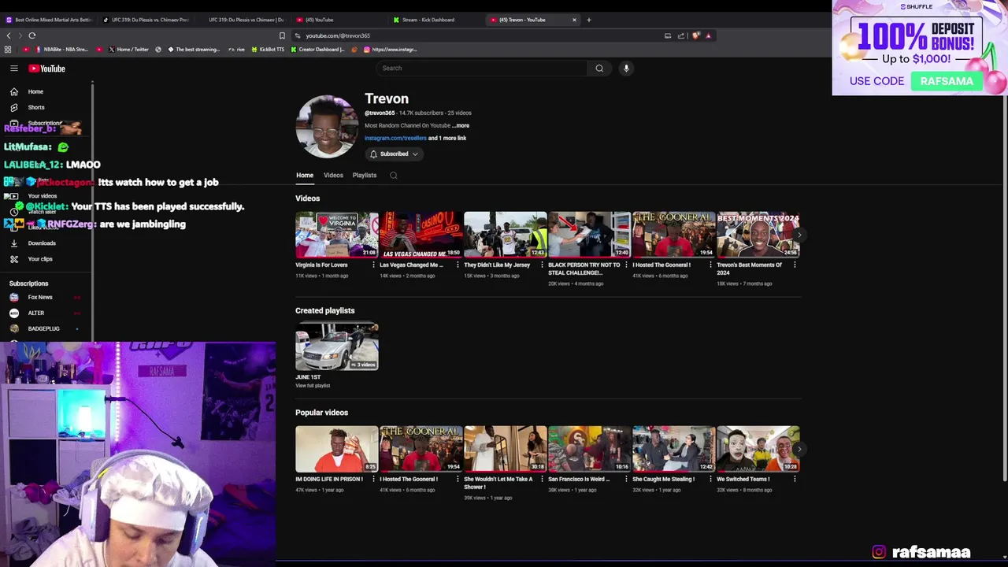Open Subscribed notification dropdown
The height and width of the screenshot is (567, 1008).
pyautogui.click(x=394, y=154)
